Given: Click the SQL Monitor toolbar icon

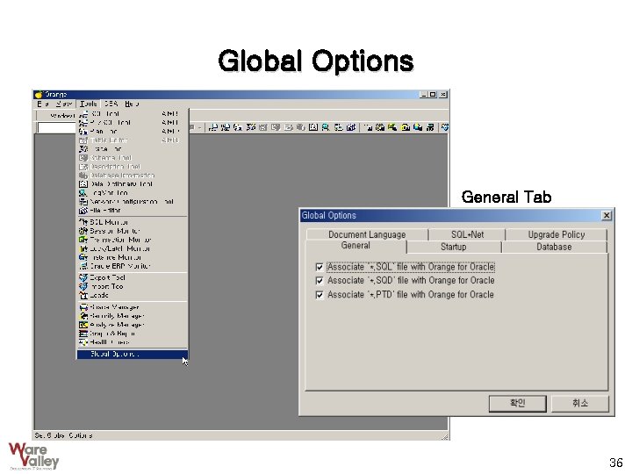Looking at the screenshot, I should [x=368, y=127].
